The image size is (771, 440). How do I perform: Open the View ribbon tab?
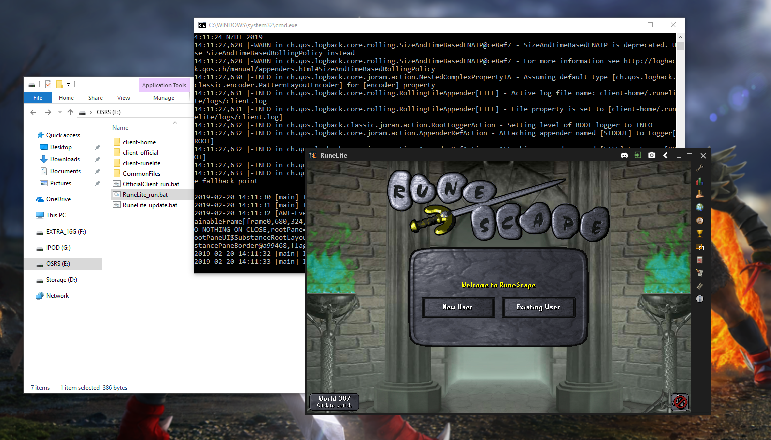click(123, 98)
